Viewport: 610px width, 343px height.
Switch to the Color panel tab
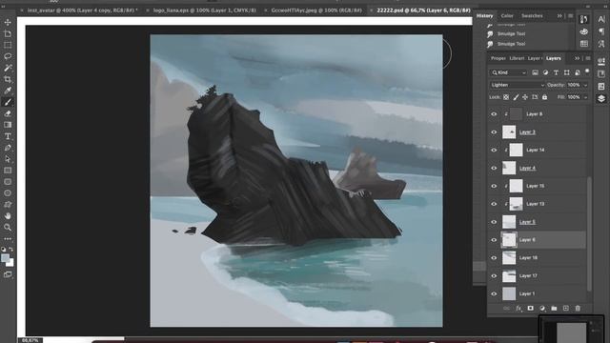[507, 16]
